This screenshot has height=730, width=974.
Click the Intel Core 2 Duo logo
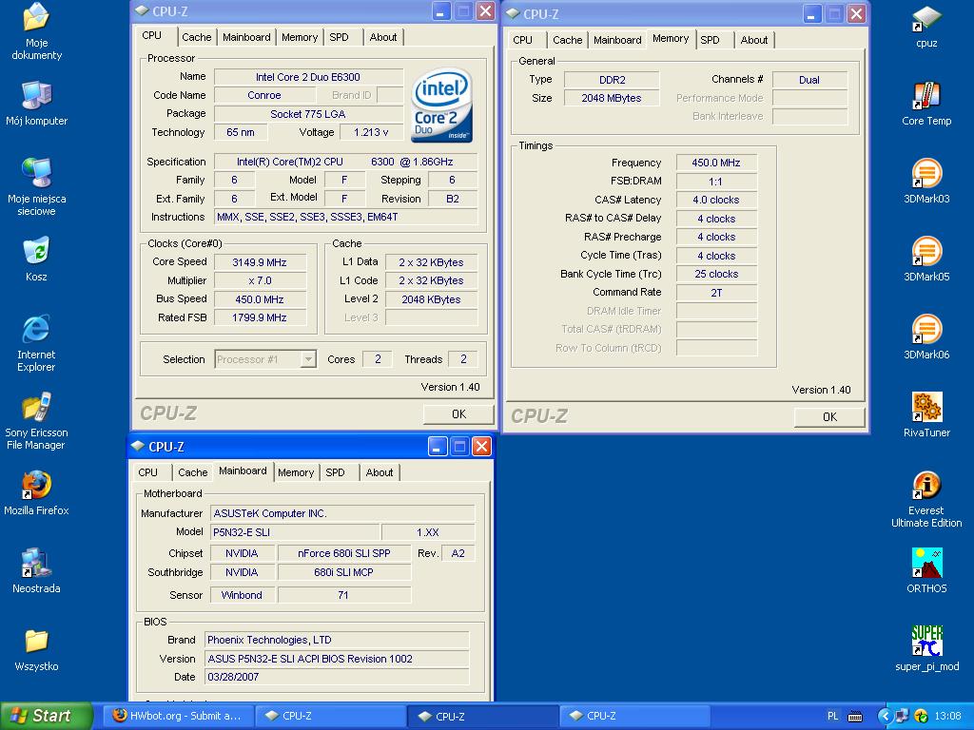(x=442, y=105)
